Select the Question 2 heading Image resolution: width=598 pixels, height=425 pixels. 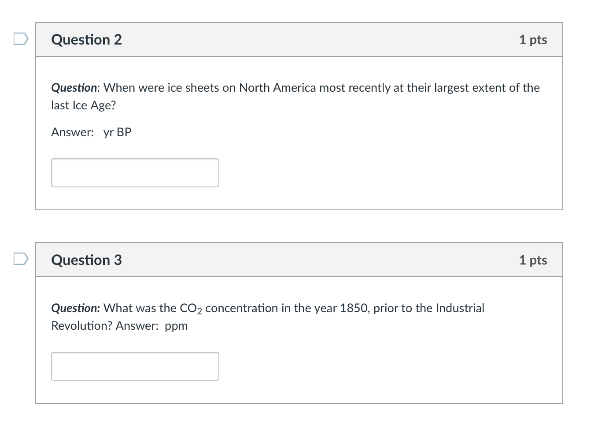click(x=86, y=40)
